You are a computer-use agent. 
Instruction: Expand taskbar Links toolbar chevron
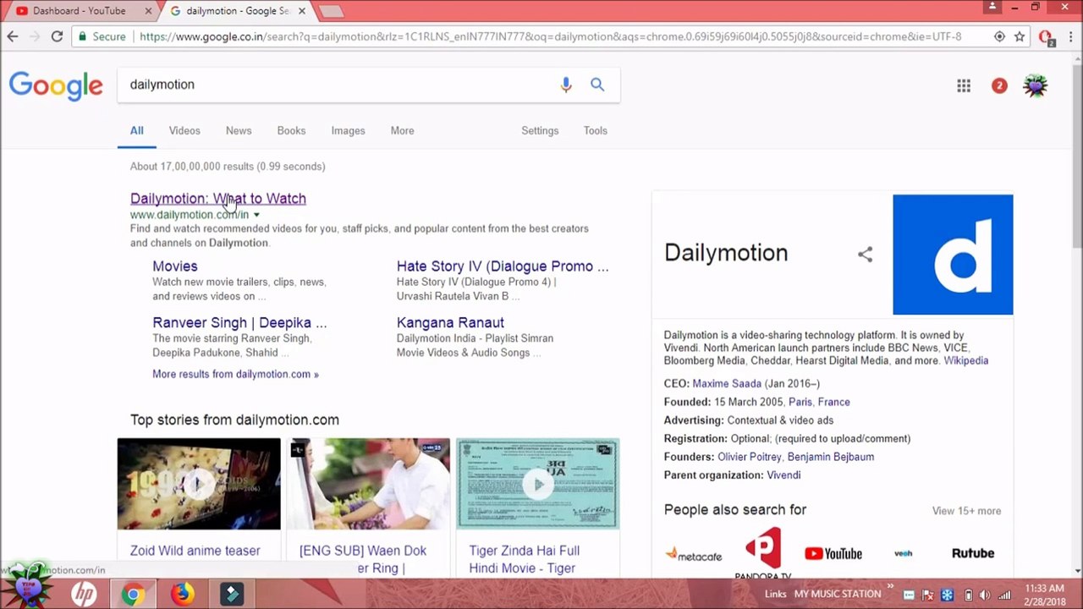(890, 586)
